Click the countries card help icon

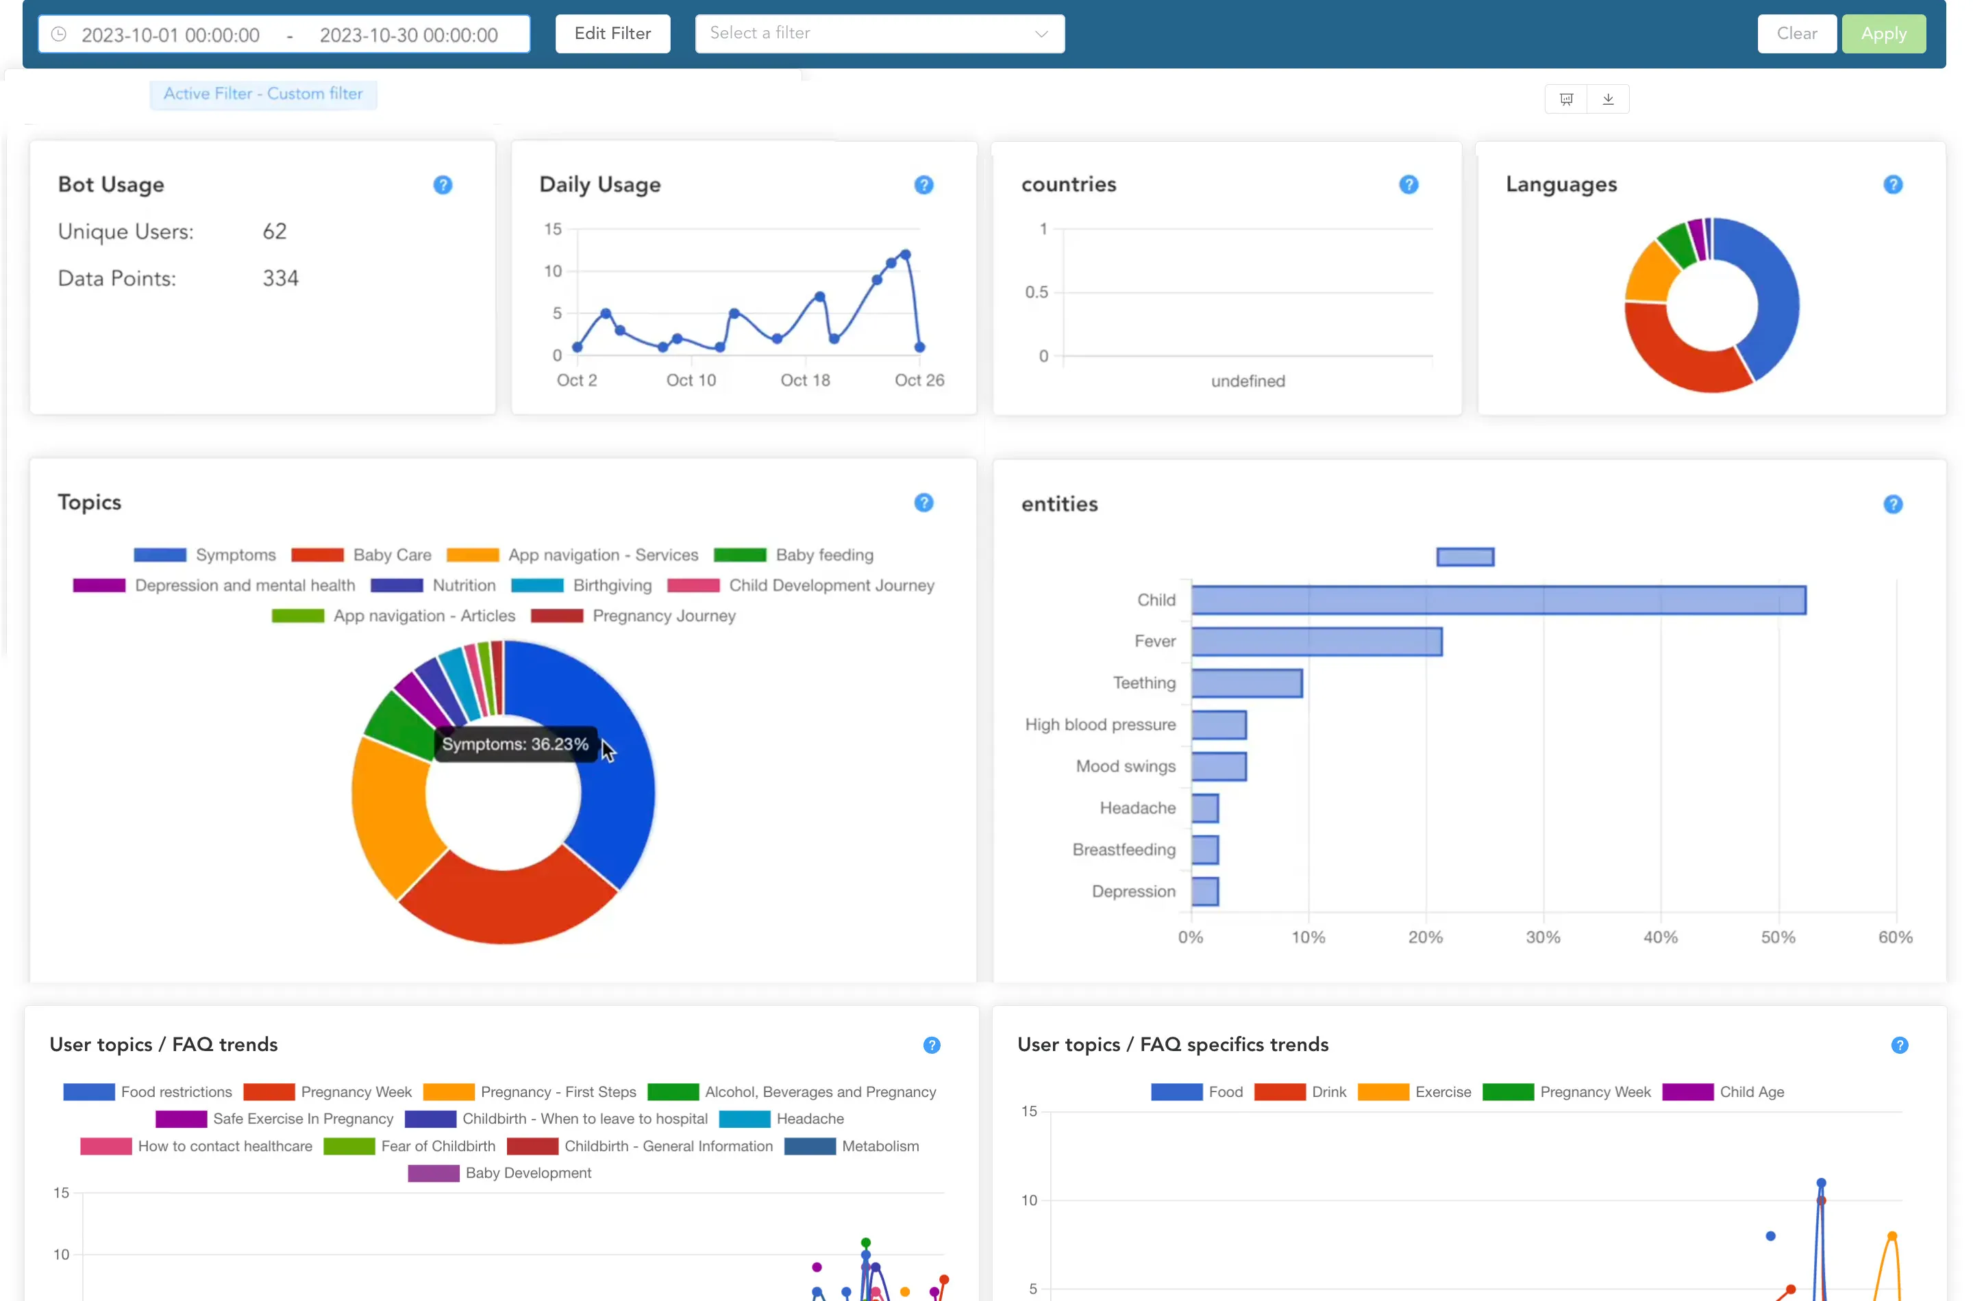tap(1408, 185)
